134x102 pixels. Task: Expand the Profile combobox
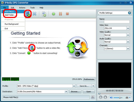[74, 86]
